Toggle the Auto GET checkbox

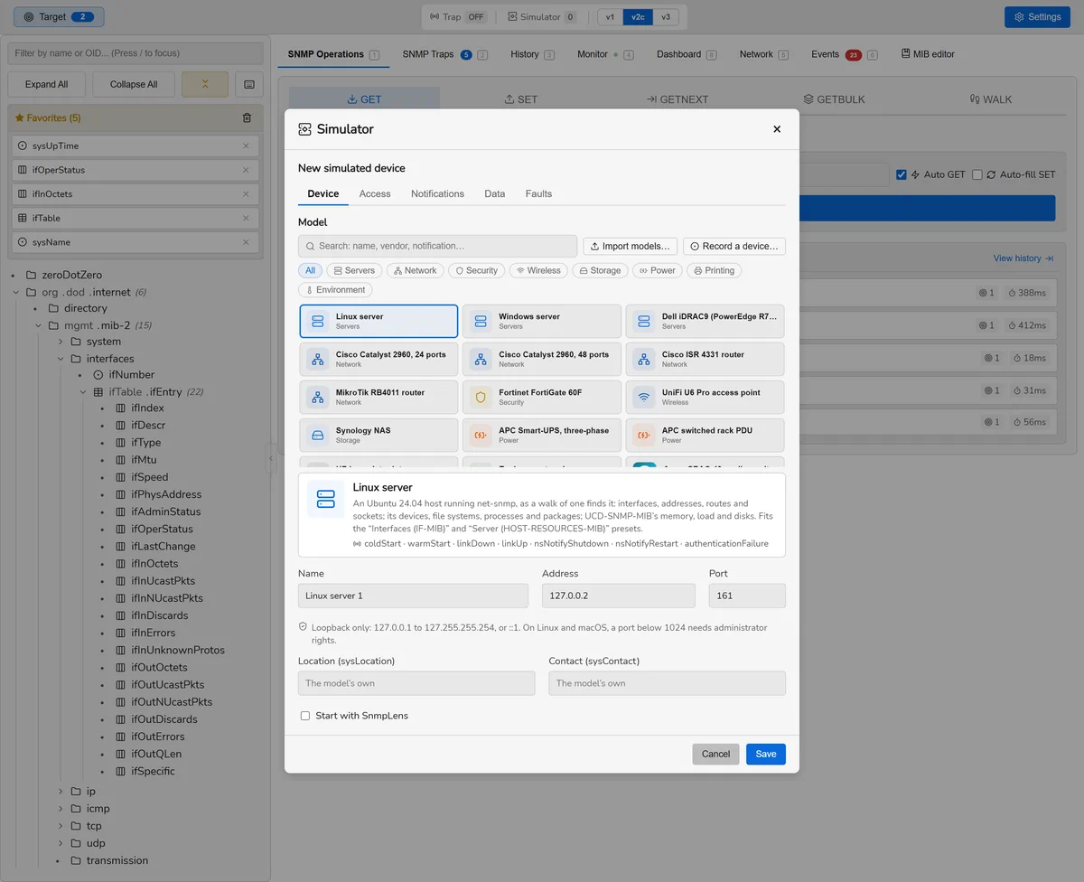(901, 174)
